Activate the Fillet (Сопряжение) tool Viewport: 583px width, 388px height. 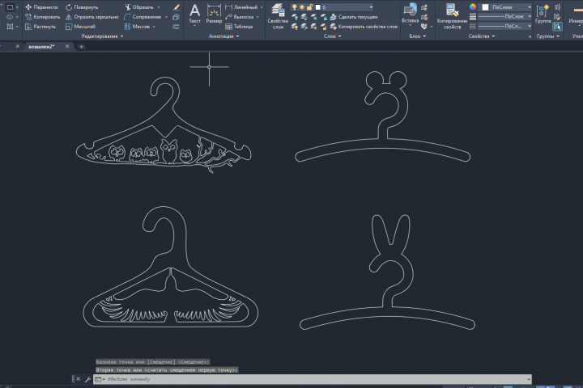click(x=143, y=17)
